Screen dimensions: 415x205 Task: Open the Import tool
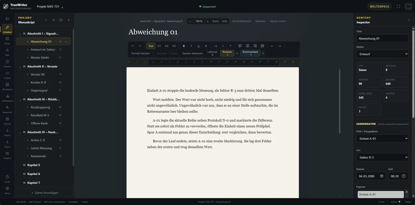7,132
